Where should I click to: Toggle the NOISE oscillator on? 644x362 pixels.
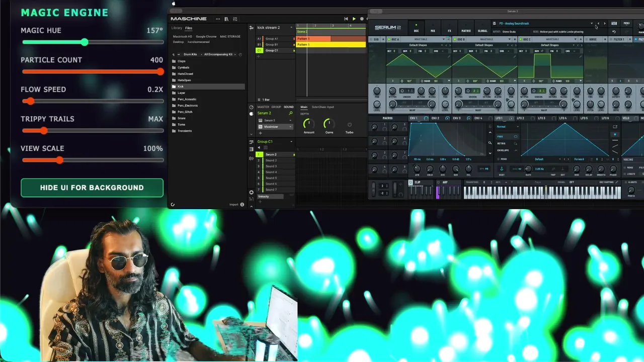[x=586, y=39]
